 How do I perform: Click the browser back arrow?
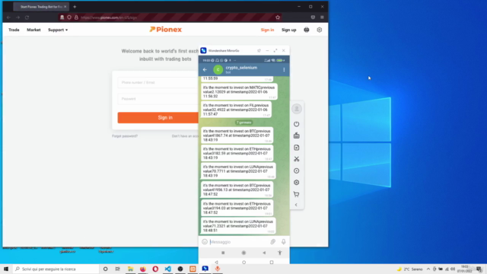pyautogui.click(x=8, y=18)
